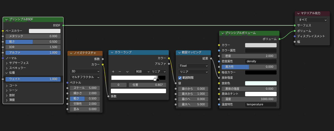Click the 最小へ 0.000 field
Image resolution: width=334 pixels, height=131 pixels.
(x=193, y=99)
